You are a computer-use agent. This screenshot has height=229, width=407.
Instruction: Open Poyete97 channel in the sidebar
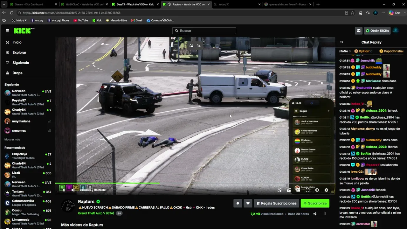point(28,102)
